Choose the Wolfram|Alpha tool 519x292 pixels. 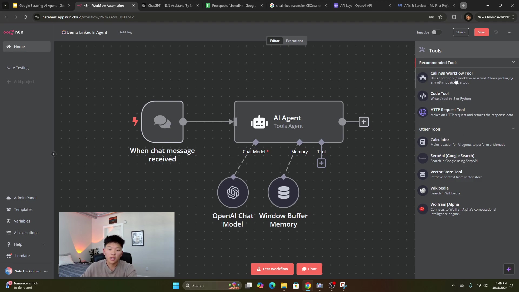coord(467,209)
